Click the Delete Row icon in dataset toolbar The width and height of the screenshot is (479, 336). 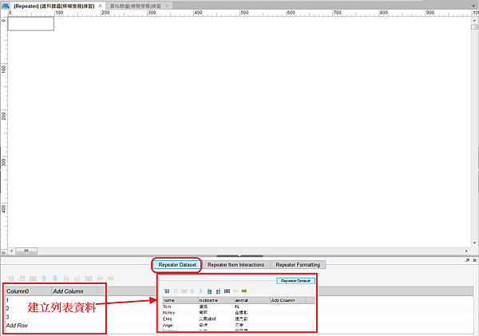[33, 279]
